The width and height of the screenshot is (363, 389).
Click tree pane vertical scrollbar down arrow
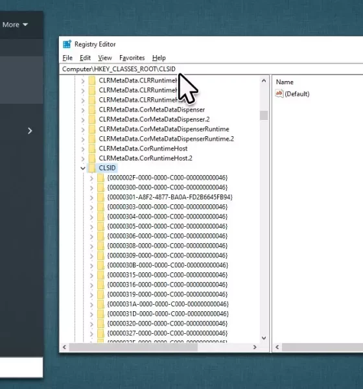pyautogui.click(x=264, y=338)
